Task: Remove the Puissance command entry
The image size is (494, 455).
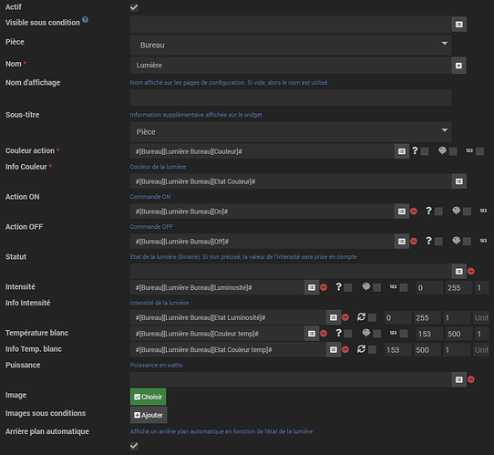Action: click(x=471, y=379)
